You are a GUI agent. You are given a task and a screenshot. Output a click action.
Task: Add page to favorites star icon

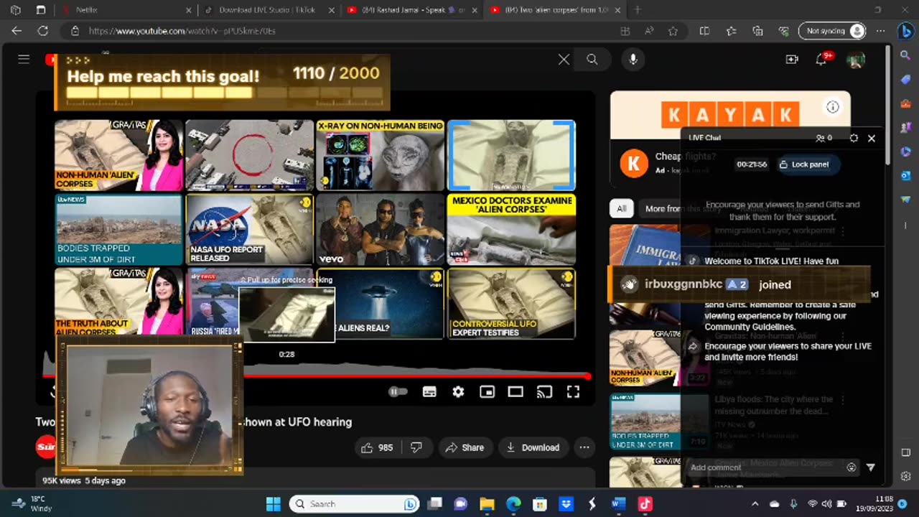[673, 31]
